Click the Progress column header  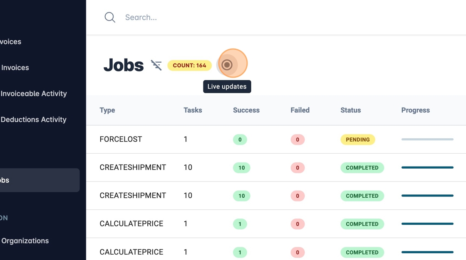pos(415,110)
